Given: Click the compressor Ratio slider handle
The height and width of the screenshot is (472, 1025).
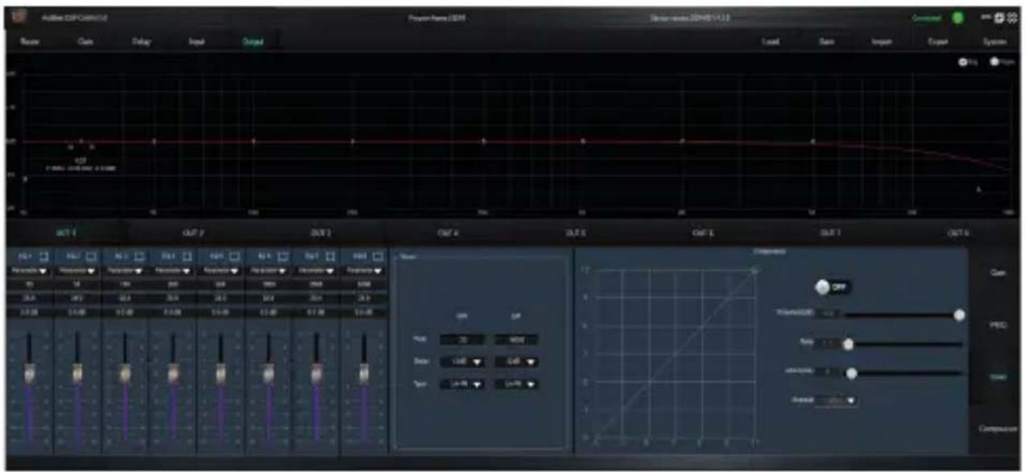Looking at the screenshot, I should [847, 344].
